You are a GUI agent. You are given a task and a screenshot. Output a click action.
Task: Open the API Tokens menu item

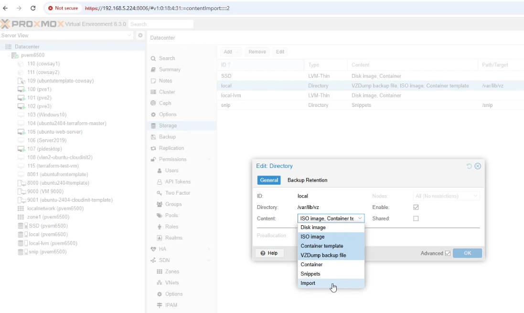coord(178,181)
